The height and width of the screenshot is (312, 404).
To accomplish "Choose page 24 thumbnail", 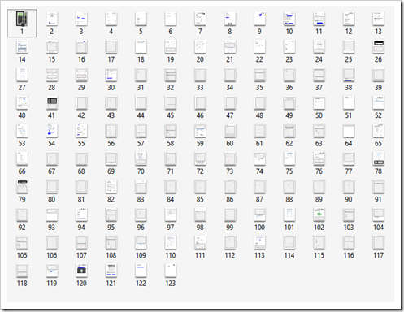I will coord(319,46).
